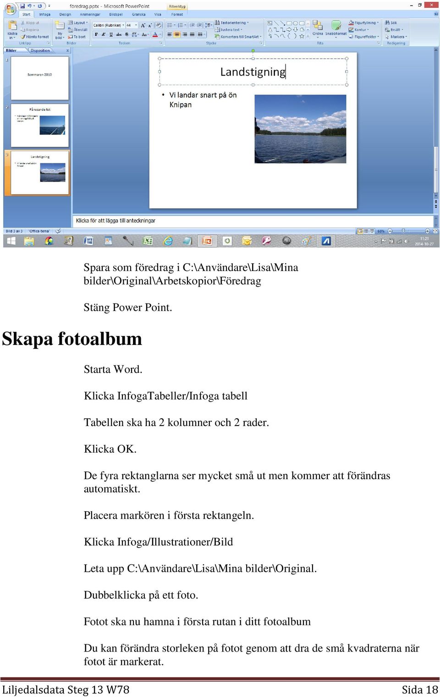Open Word from the taskbar
This screenshot has height=697, width=440.
(88, 241)
